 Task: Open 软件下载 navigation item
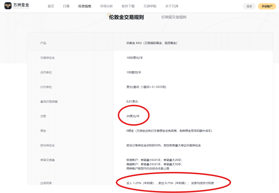coord(128,6)
